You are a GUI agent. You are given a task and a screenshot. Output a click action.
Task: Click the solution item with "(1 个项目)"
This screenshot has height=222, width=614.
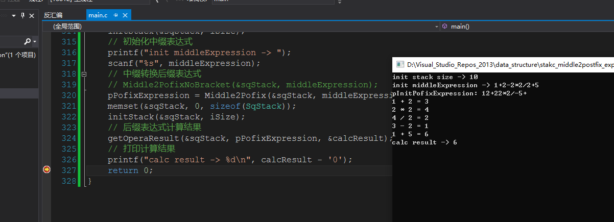coord(18,55)
